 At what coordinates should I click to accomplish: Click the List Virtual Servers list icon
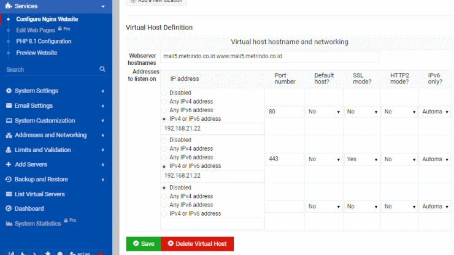[x=9, y=194]
